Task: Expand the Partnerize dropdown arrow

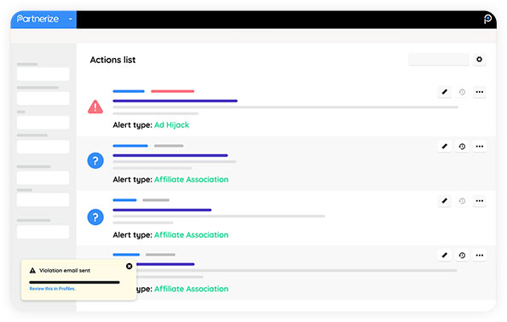Action: (x=71, y=19)
